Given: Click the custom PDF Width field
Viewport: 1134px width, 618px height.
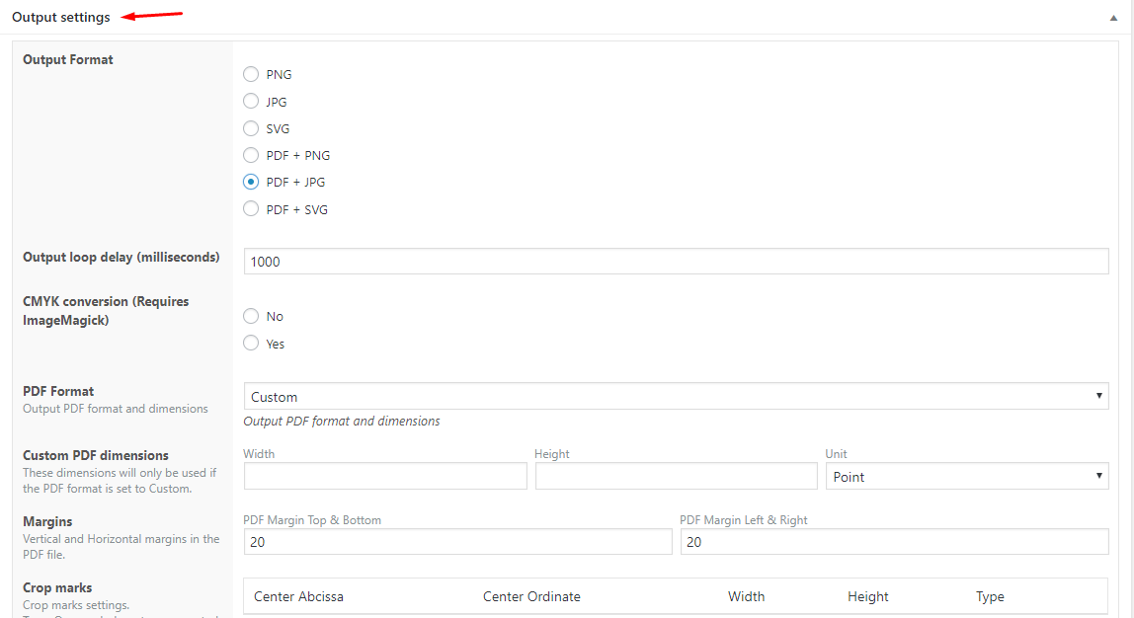Looking at the screenshot, I should click(385, 476).
